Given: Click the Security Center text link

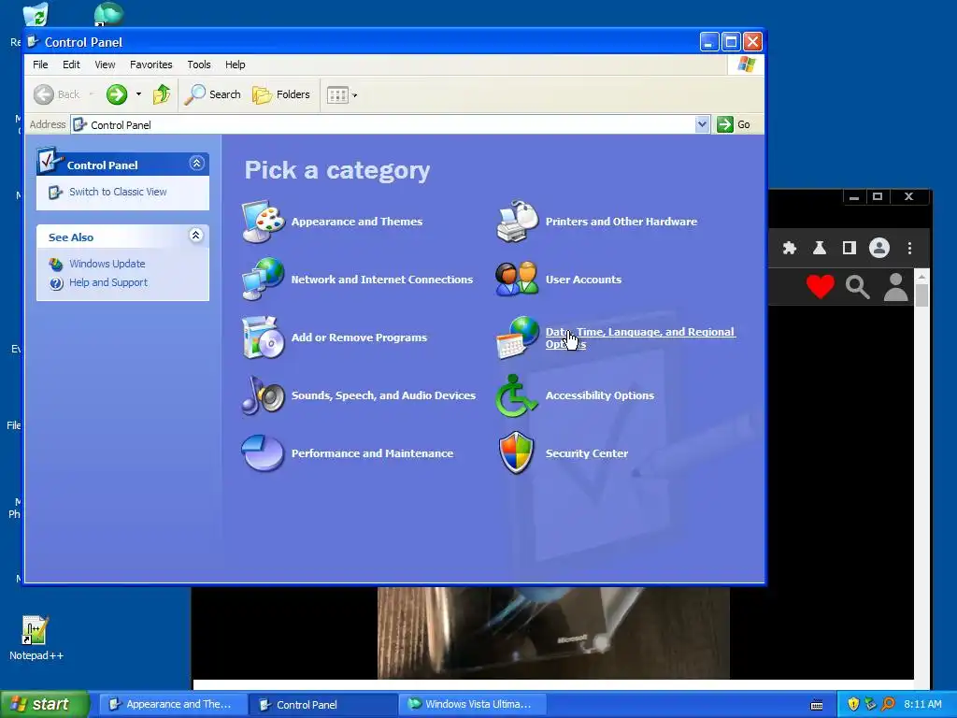Looking at the screenshot, I should click(x=587, y=453).
